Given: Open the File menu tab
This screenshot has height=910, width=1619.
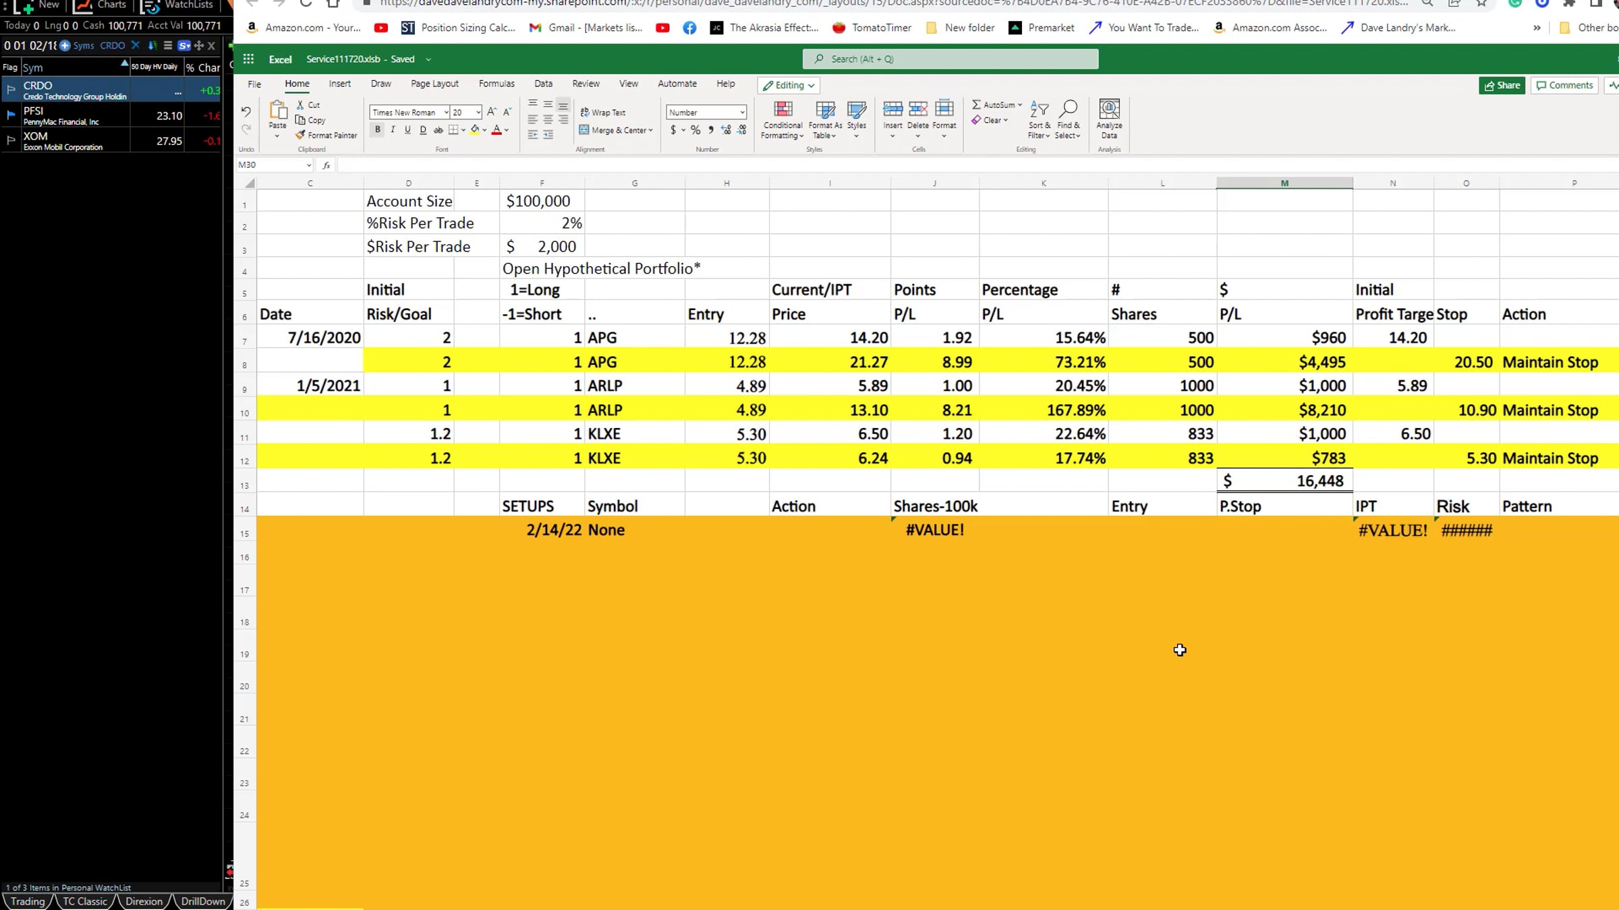Looking at the screenshot, I should 254,84.
